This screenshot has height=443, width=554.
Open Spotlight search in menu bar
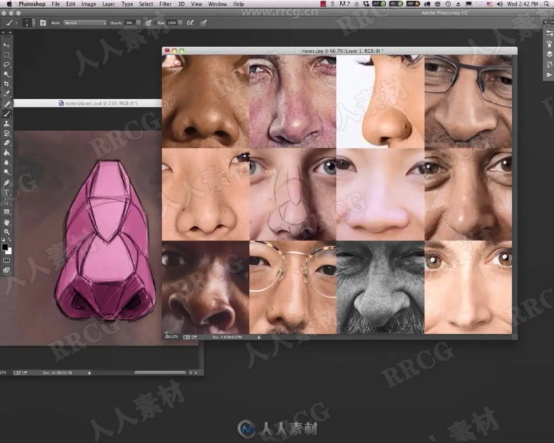click(546, 4)
